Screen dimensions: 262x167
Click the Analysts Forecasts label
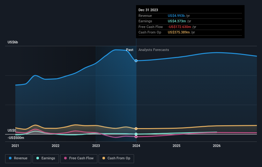[x=153, y=50]
